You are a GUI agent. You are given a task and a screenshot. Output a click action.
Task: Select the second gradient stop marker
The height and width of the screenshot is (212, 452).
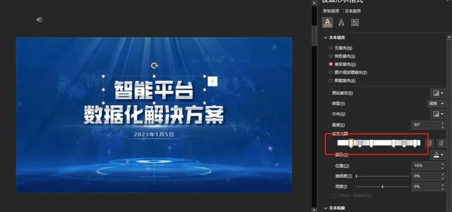coord(360,143)
